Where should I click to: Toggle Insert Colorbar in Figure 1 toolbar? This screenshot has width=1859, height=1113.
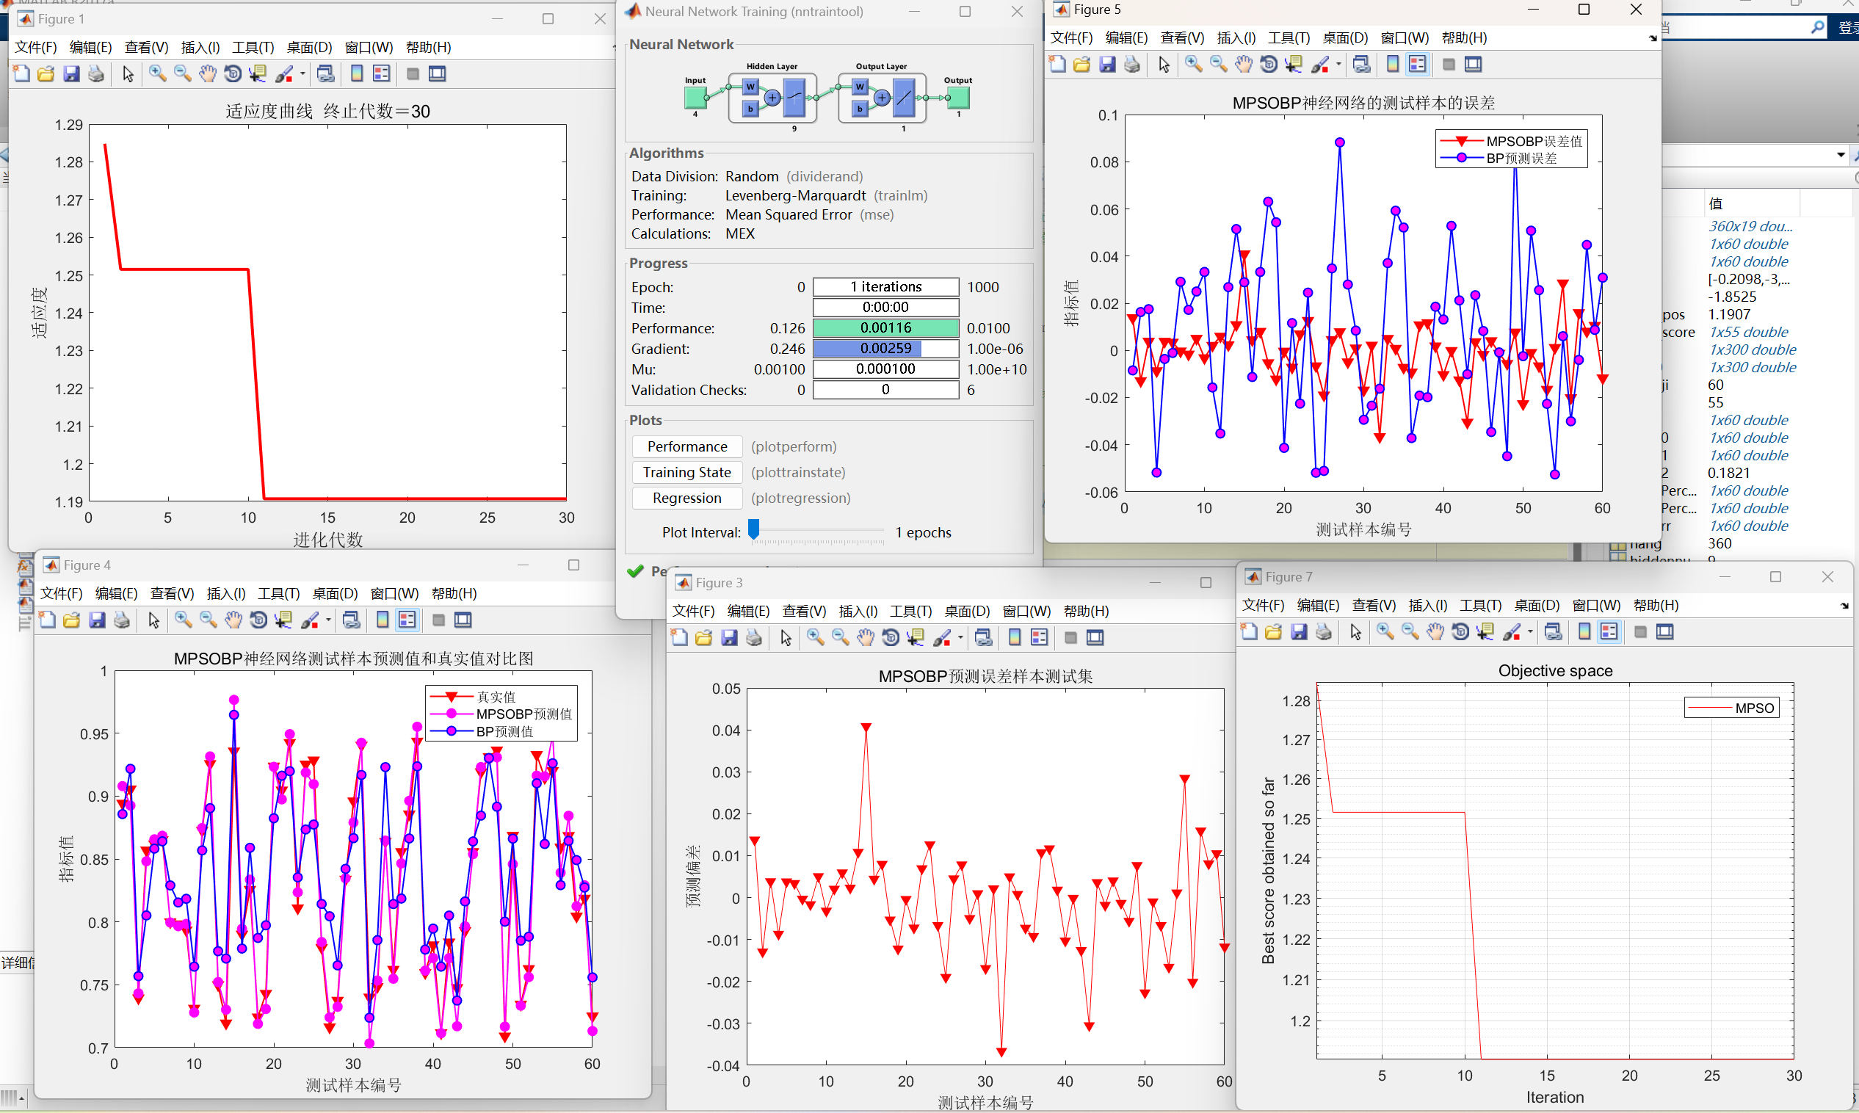pos(357,73)
